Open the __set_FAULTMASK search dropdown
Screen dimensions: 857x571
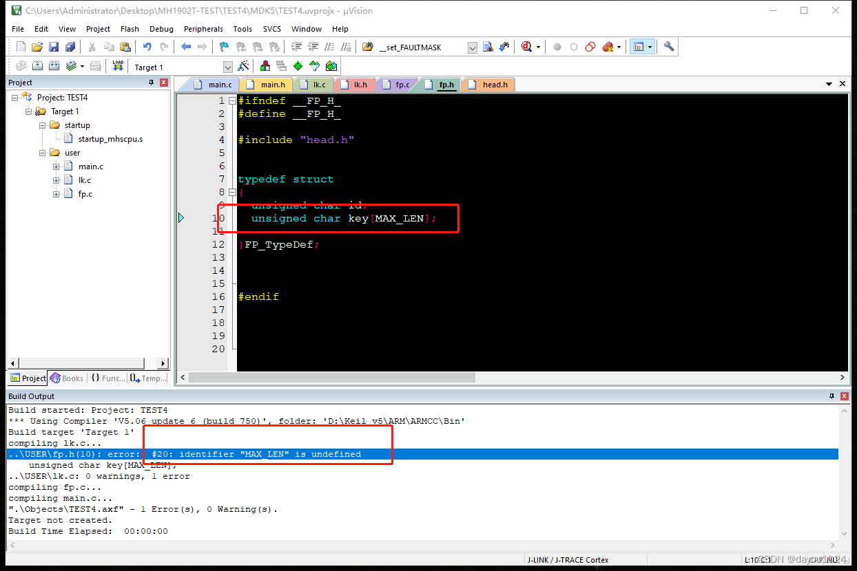click(473, 47)
